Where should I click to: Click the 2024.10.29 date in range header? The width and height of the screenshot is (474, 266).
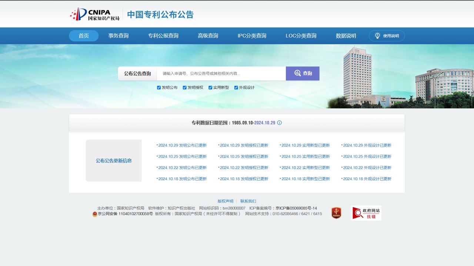(x=265, y=123)
